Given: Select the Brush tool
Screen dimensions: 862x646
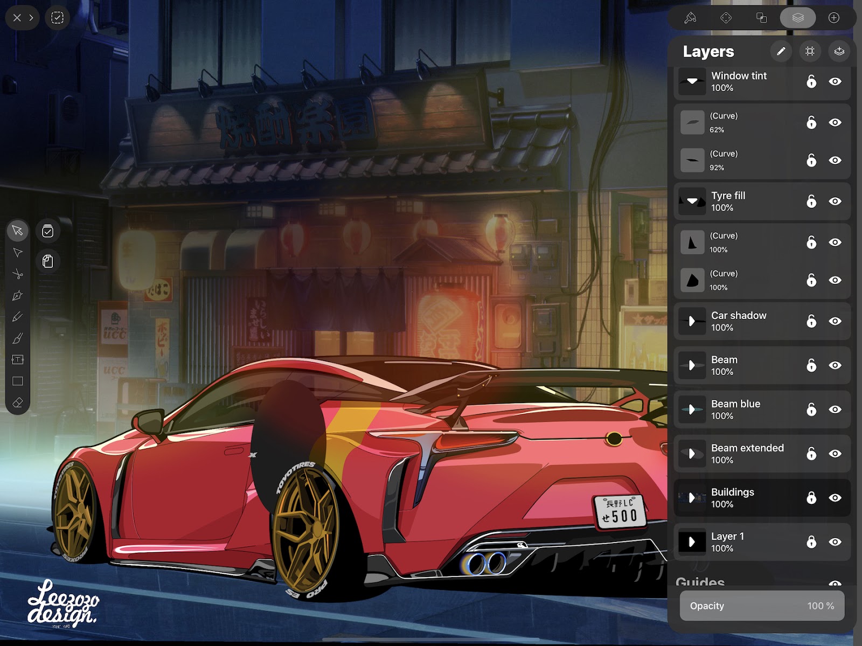Looking at the screenshot, I should pyautogui.click(x=17, y=338).
